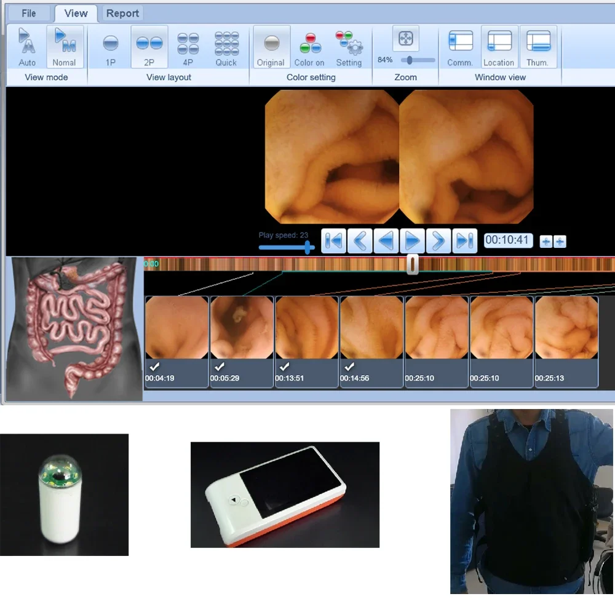Switch to the Report tab

pos(122,14)
